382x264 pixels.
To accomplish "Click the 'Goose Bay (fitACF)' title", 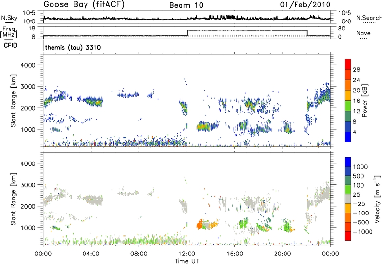I will pyautogui.click(x=84, y=5).
